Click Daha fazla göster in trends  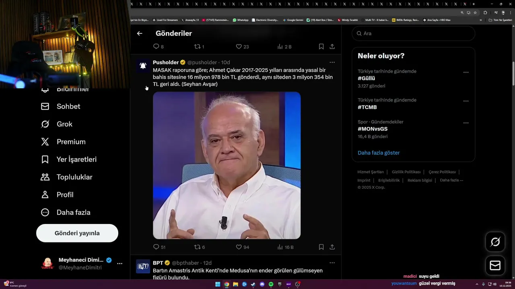(x=379, y=153)
